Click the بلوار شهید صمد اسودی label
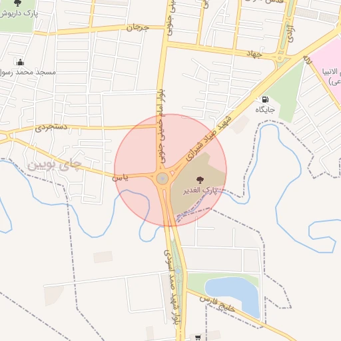 pyautogui.click(x=172, y=287)
